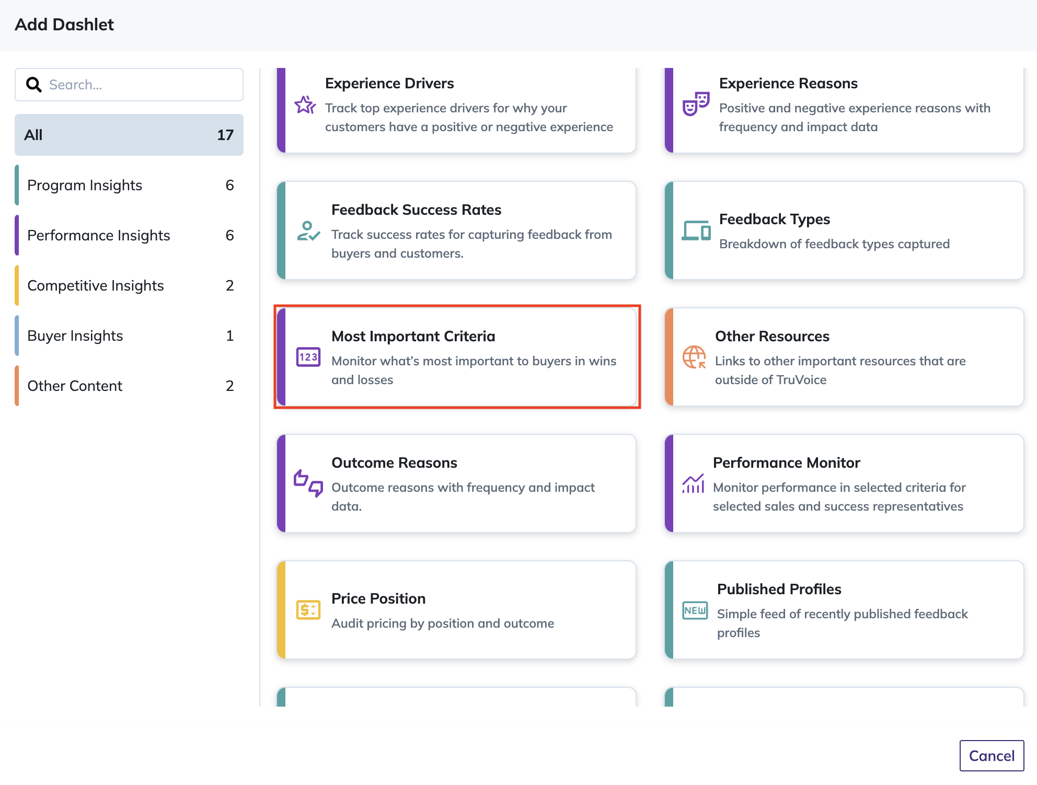
Task: Show Buyer Insights dashlets
Action: (129, 336)
